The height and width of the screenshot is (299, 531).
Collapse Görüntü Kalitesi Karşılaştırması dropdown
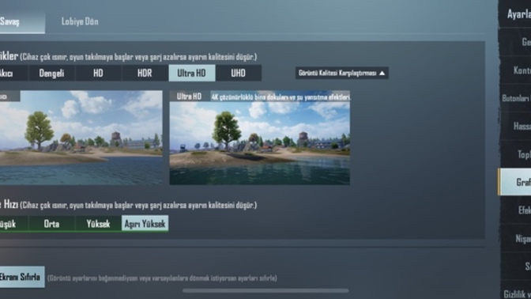341,73
